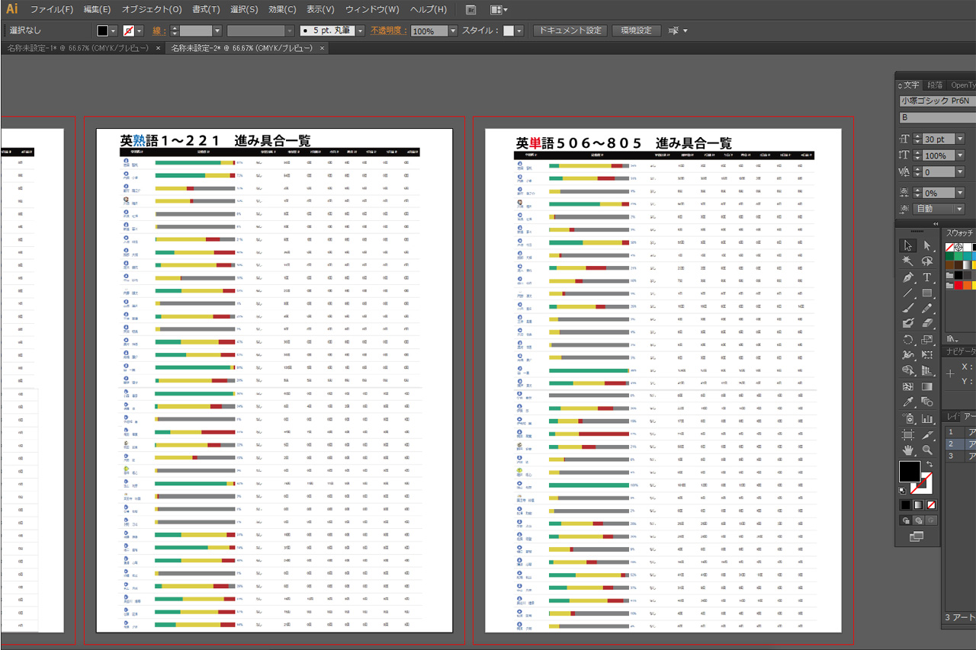This screenshot has width=976, height=650.
Task: Click the ドキュメント設定 button
Action: 570,30
